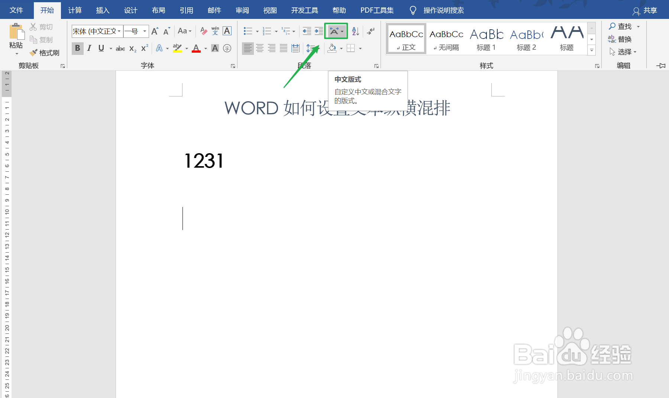
Task: Expand the underline style dropdown arrow
Action: [111, 48]
